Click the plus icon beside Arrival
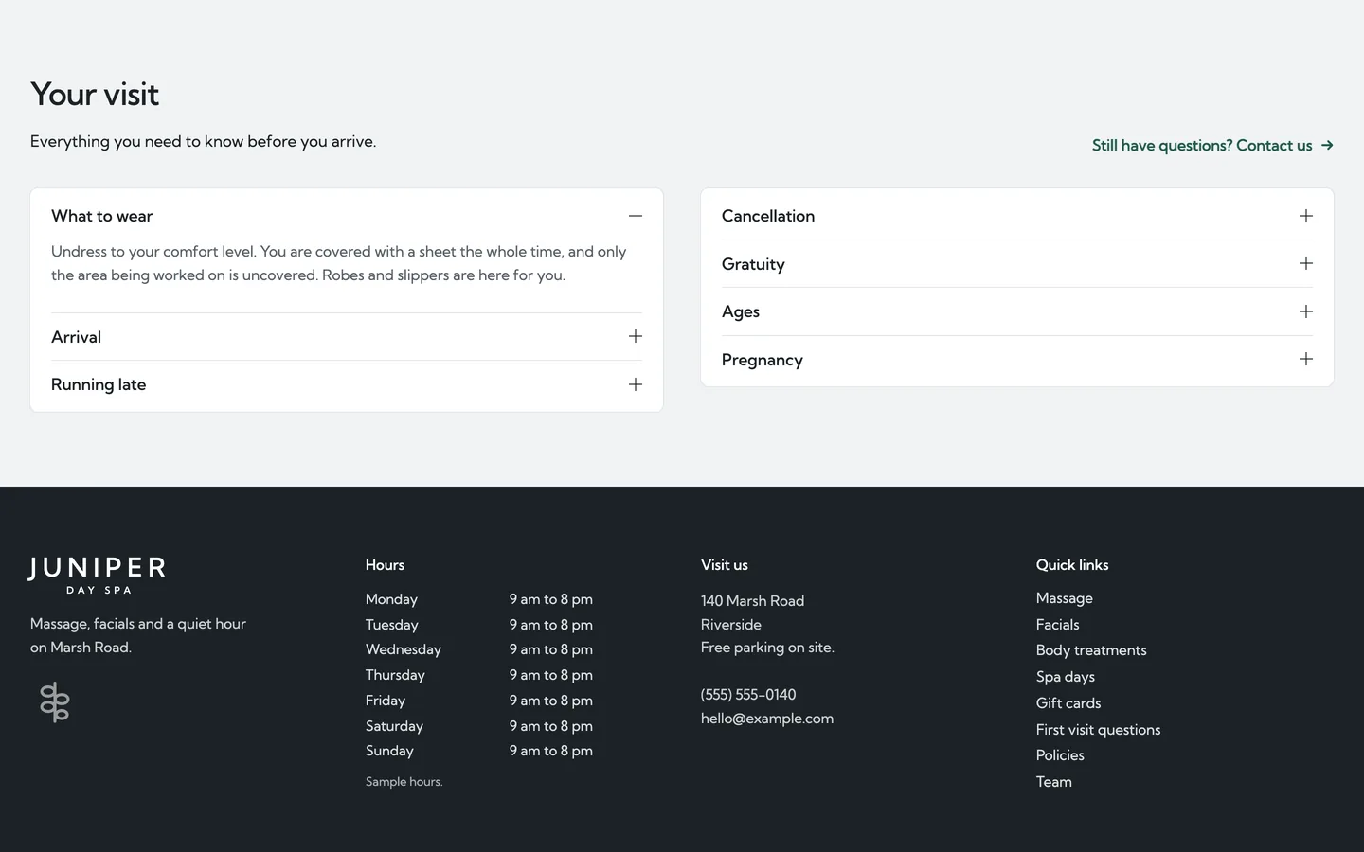The image size is (1364, 852). 636,336
